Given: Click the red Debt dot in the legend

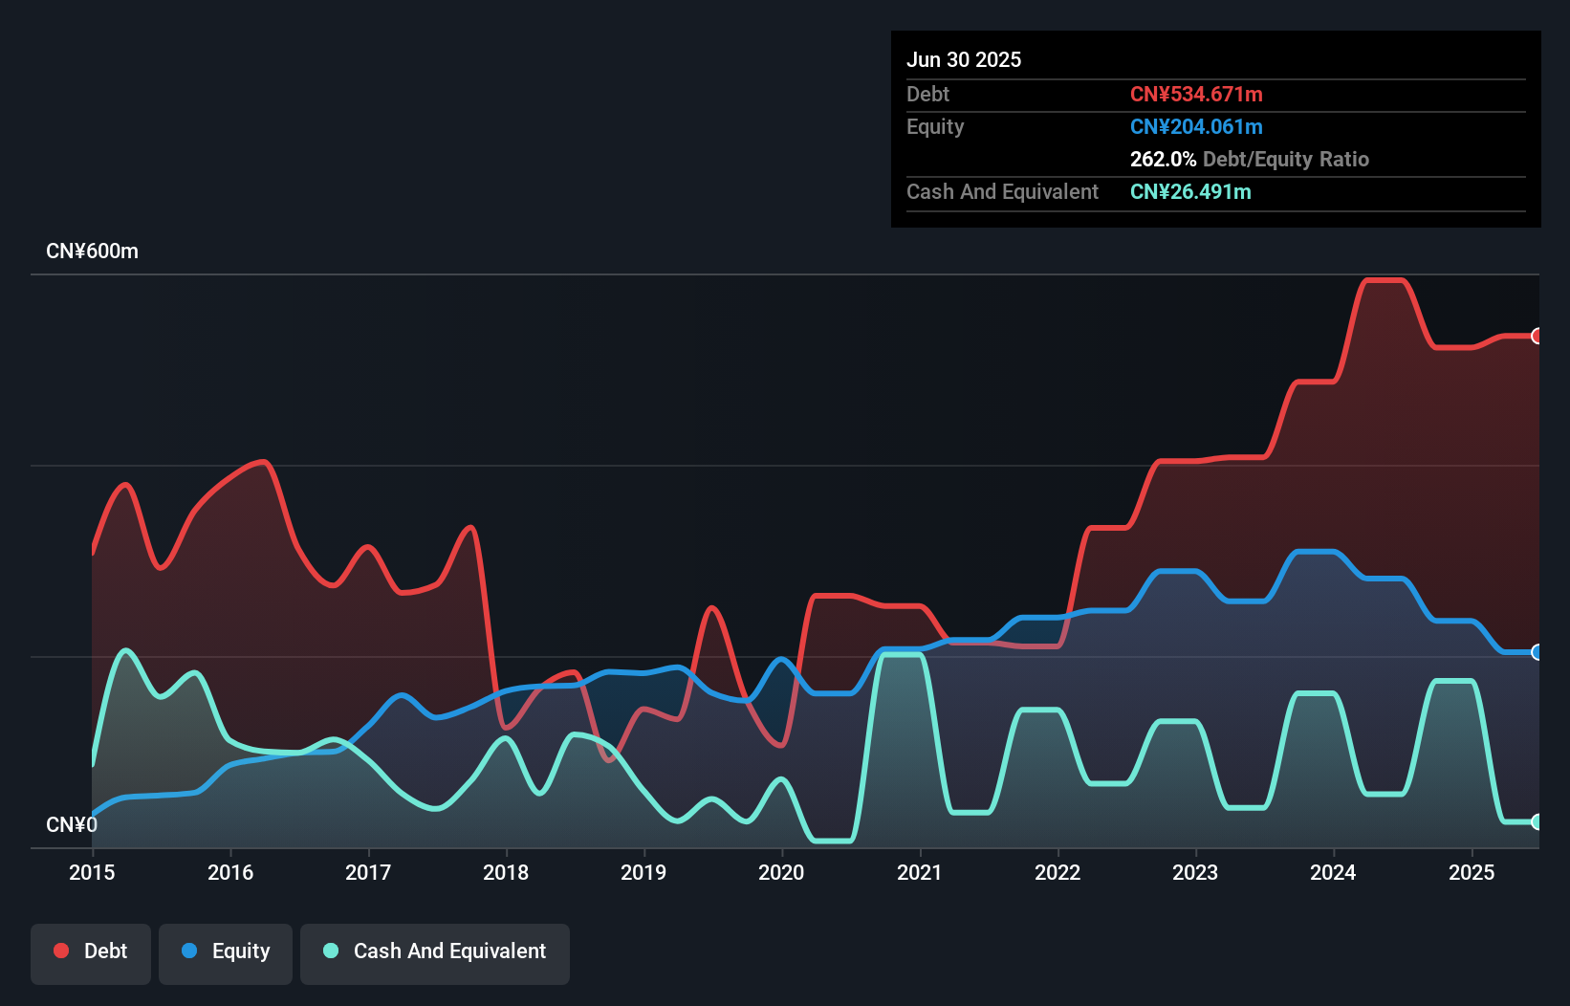Looking at the screenshot, I should tap(60, 951).
